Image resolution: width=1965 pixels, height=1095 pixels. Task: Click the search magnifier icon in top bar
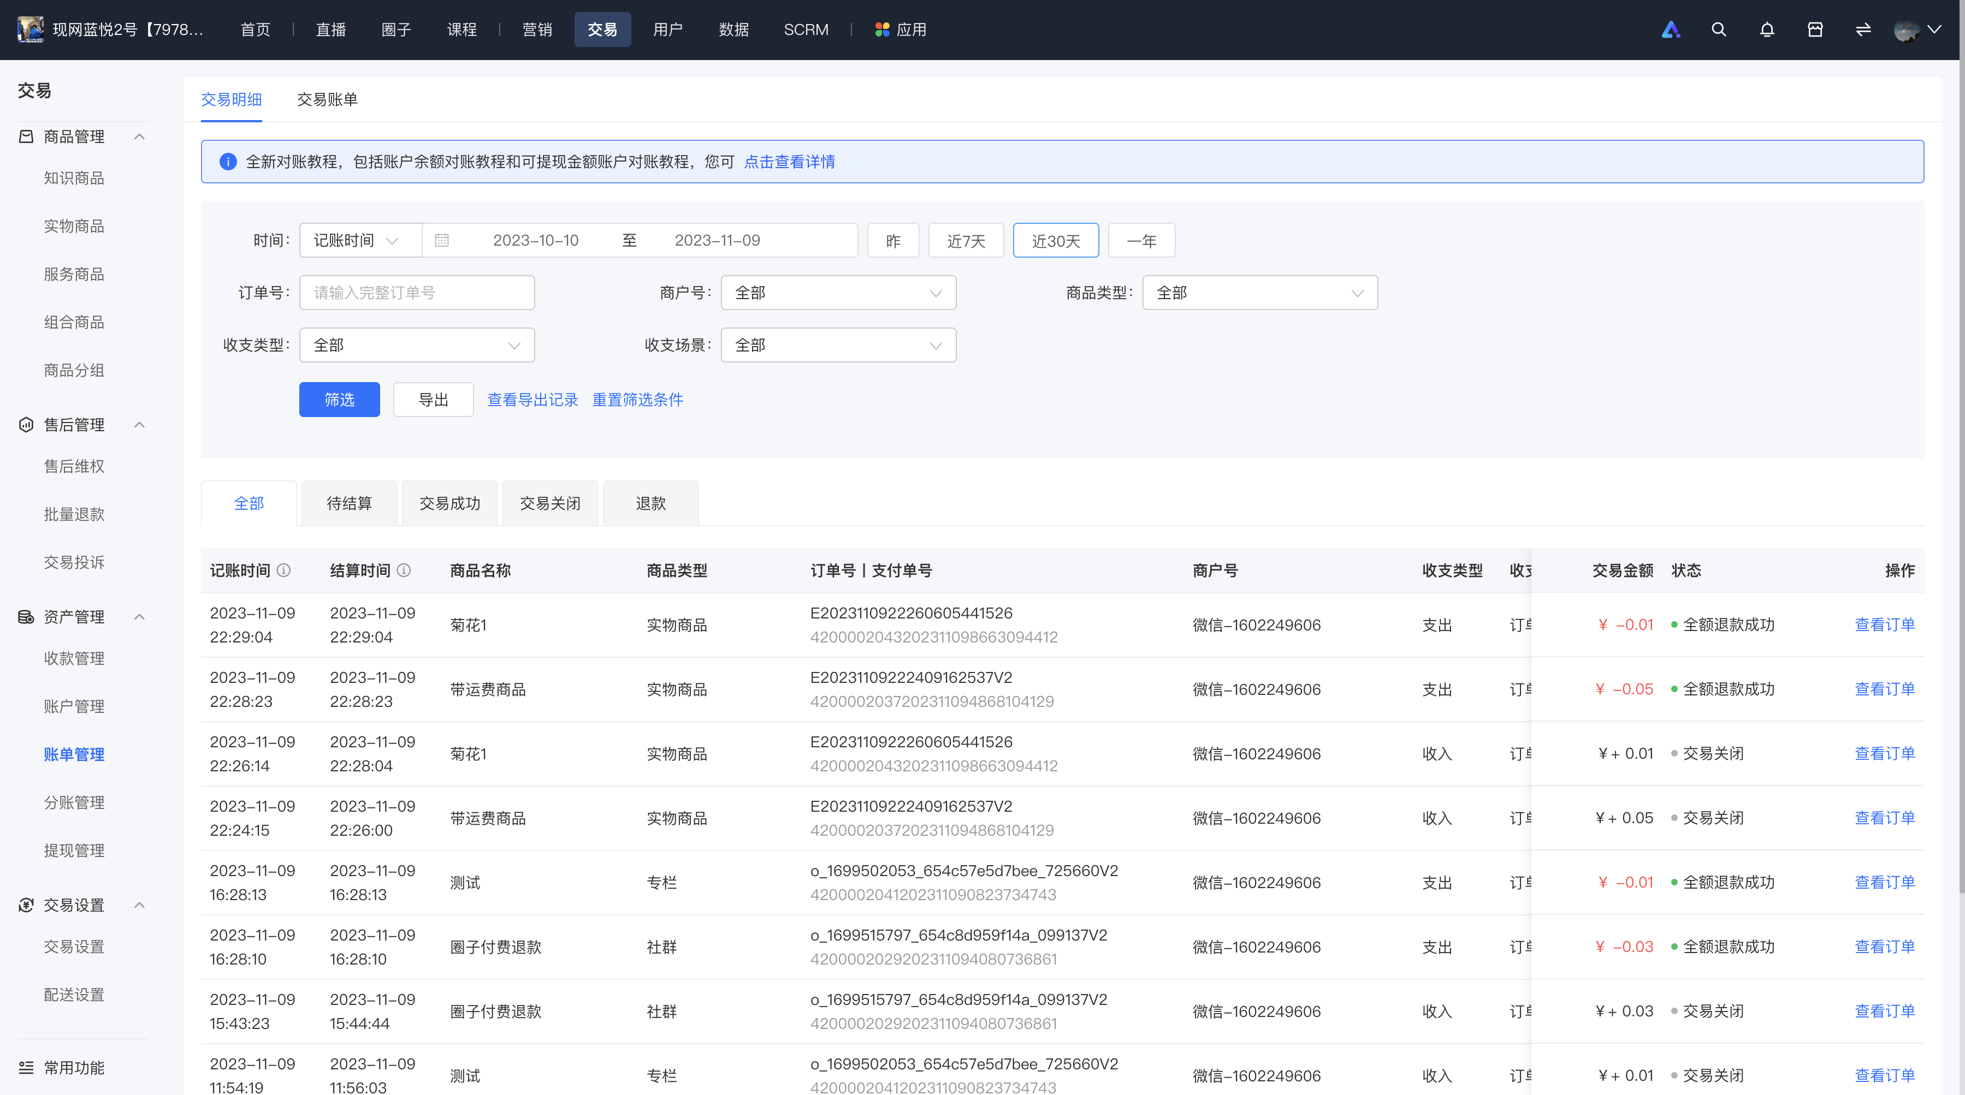[1719, 29]
